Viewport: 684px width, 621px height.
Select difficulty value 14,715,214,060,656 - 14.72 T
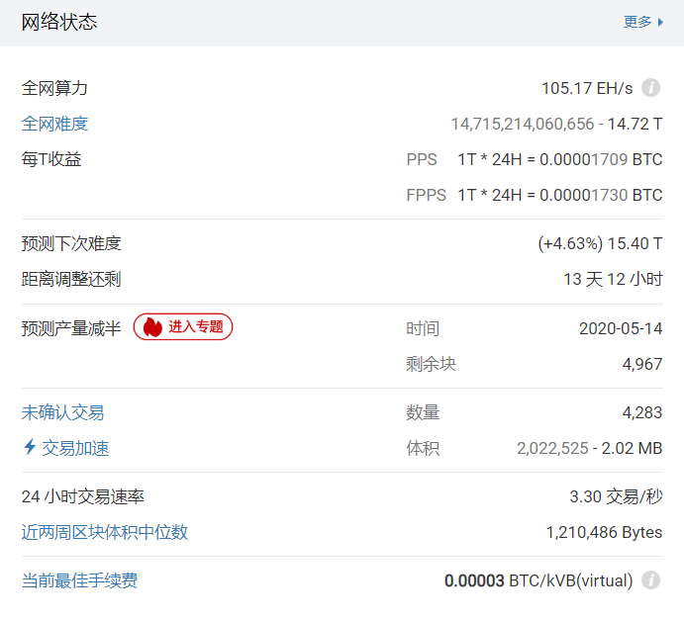click(556, 125)
